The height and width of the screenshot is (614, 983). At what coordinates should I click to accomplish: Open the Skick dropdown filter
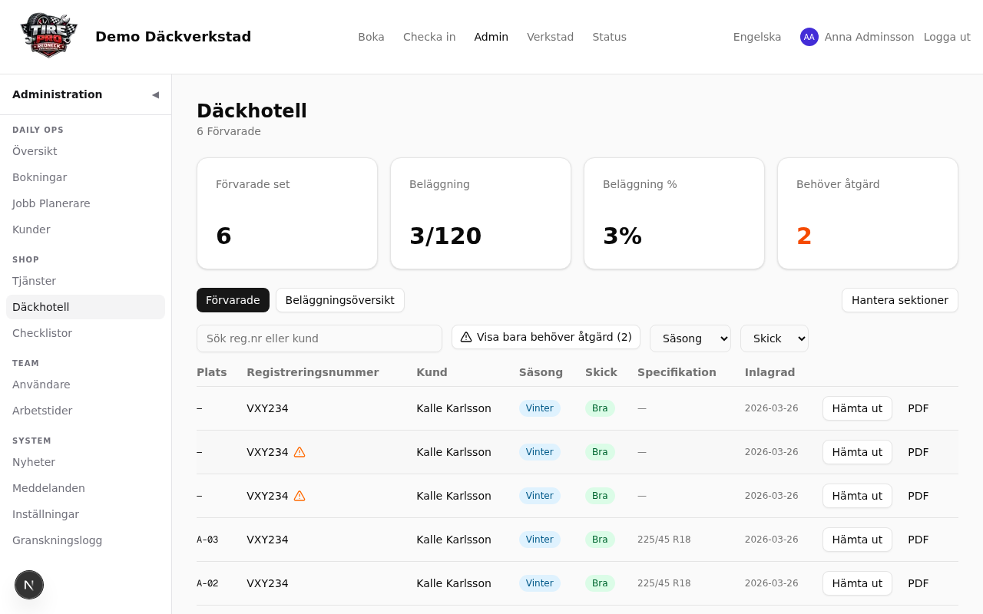773,338
